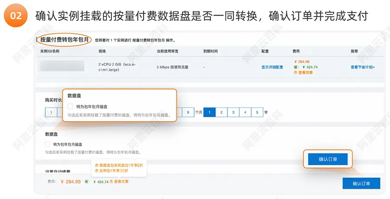Click the 实例包1年享 discount text
The width and height of the screenshot is (390, 199).
click(x=114, y=171)
